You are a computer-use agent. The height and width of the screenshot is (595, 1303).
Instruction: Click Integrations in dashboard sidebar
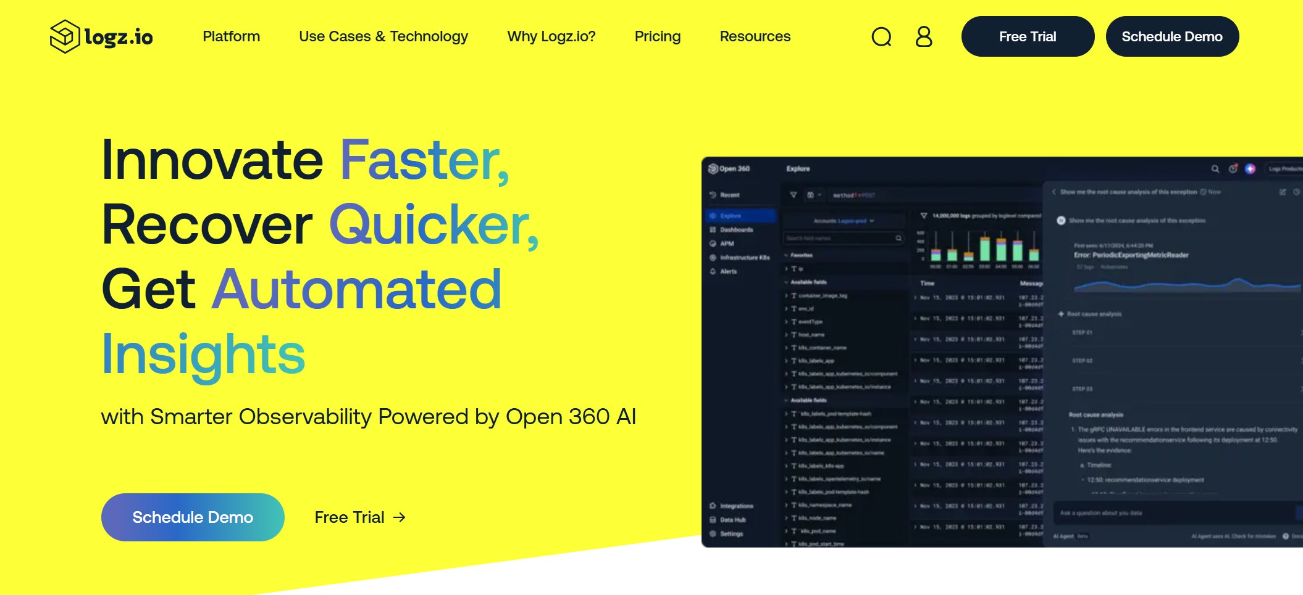point(736,506)
